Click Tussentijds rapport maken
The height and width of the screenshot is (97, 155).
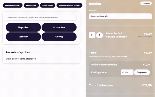coord(69,5)
